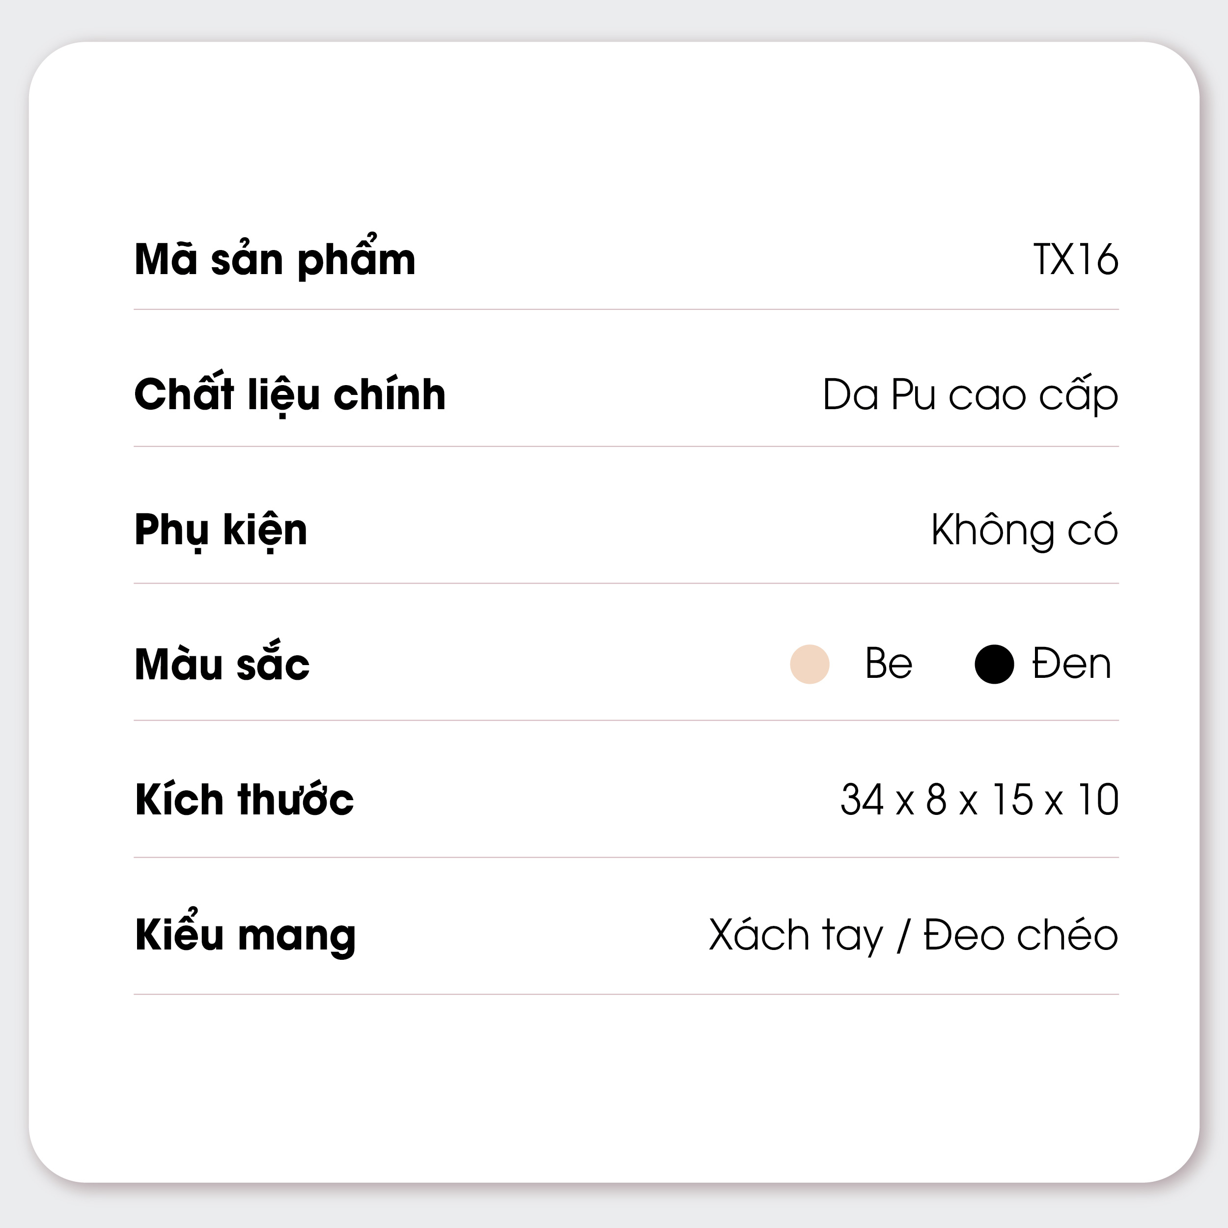Click the words "cao cấp"
The height and width of the screenshot is (1228, 1228).
click(1033, 395)
